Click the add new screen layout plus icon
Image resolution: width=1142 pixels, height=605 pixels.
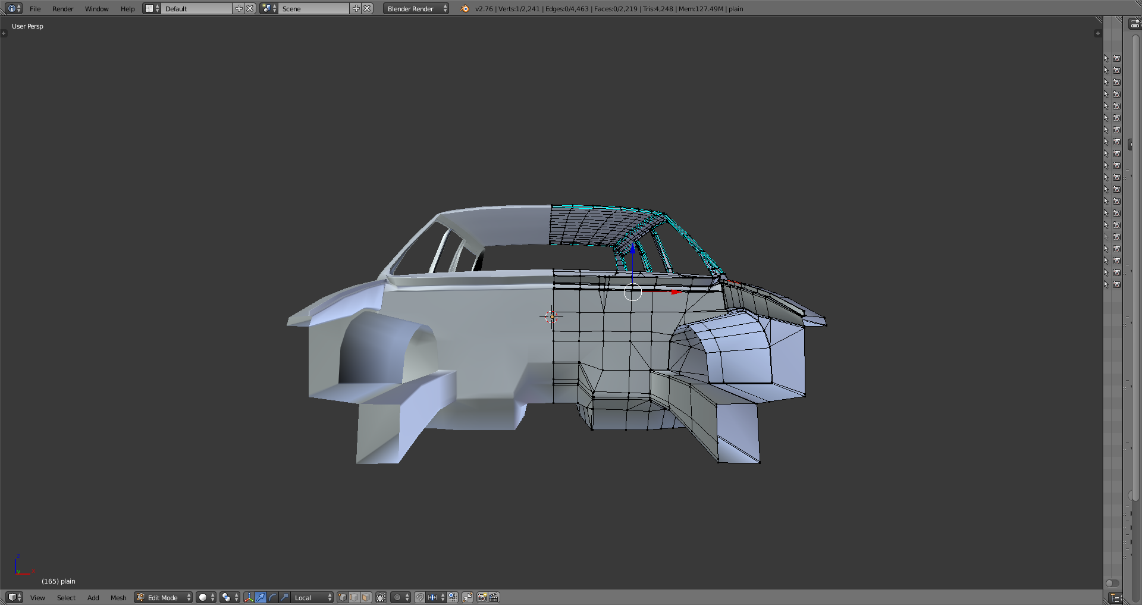coord(239,8)
